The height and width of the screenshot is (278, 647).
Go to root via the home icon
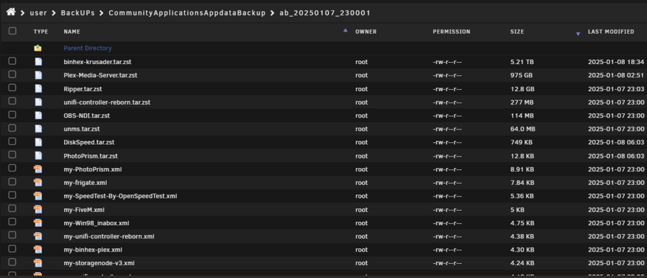(x=11, y=12)
